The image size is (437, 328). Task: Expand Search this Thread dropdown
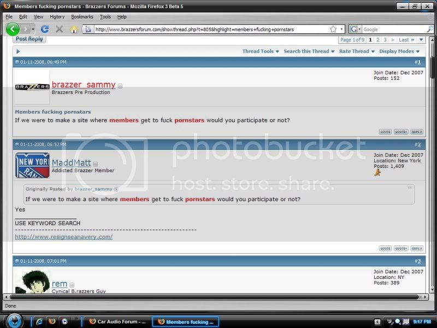click(309, 51)
